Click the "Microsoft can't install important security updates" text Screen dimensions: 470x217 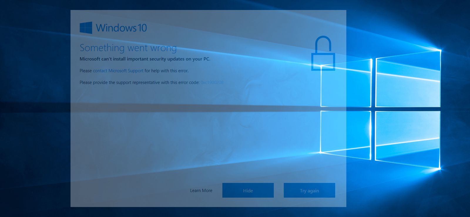[145, 59]
